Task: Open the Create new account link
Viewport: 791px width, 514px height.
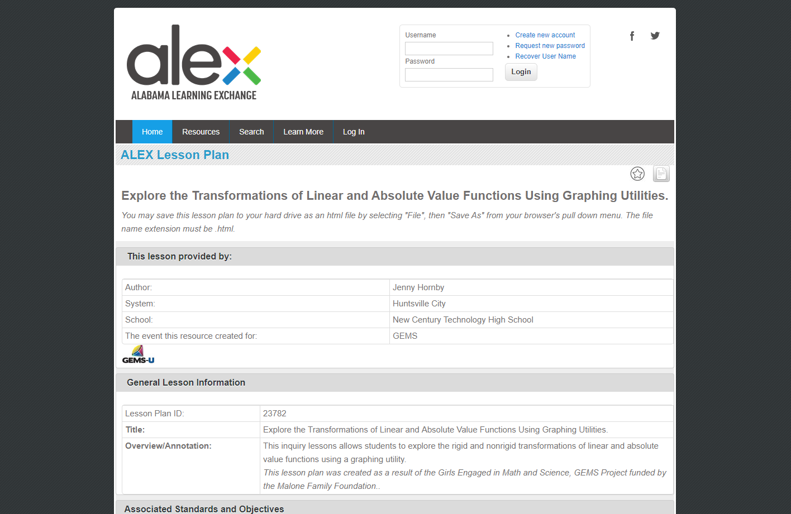Action: pyautogui.click(x=545, y=35)
